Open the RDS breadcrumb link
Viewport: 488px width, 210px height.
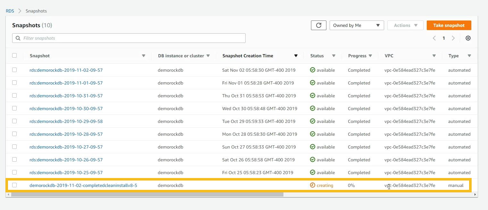(10, 11)
